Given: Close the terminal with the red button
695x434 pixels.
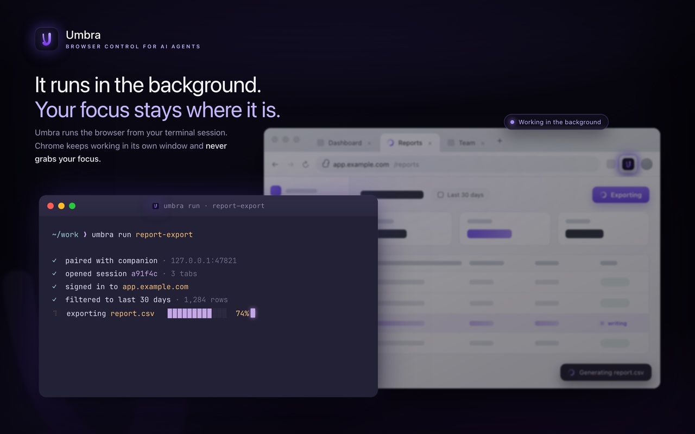Looking at the screenshot, I should pyautogui.click(x=50, y=206).
